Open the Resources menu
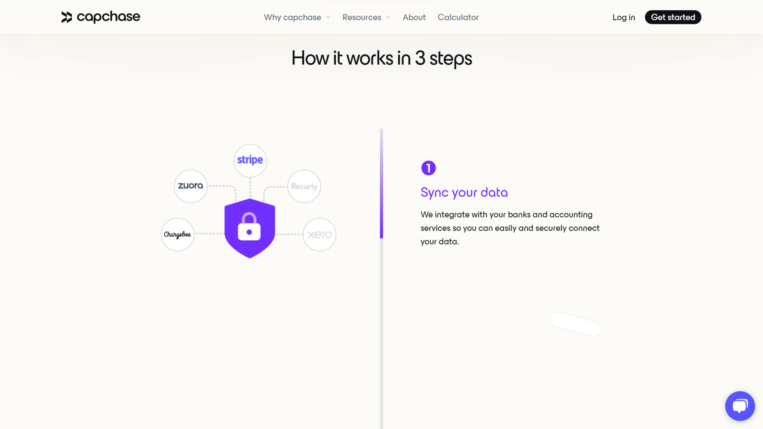The height and width of the screenshot is (429, 763). pyautogui.click(x=362, y=17)
